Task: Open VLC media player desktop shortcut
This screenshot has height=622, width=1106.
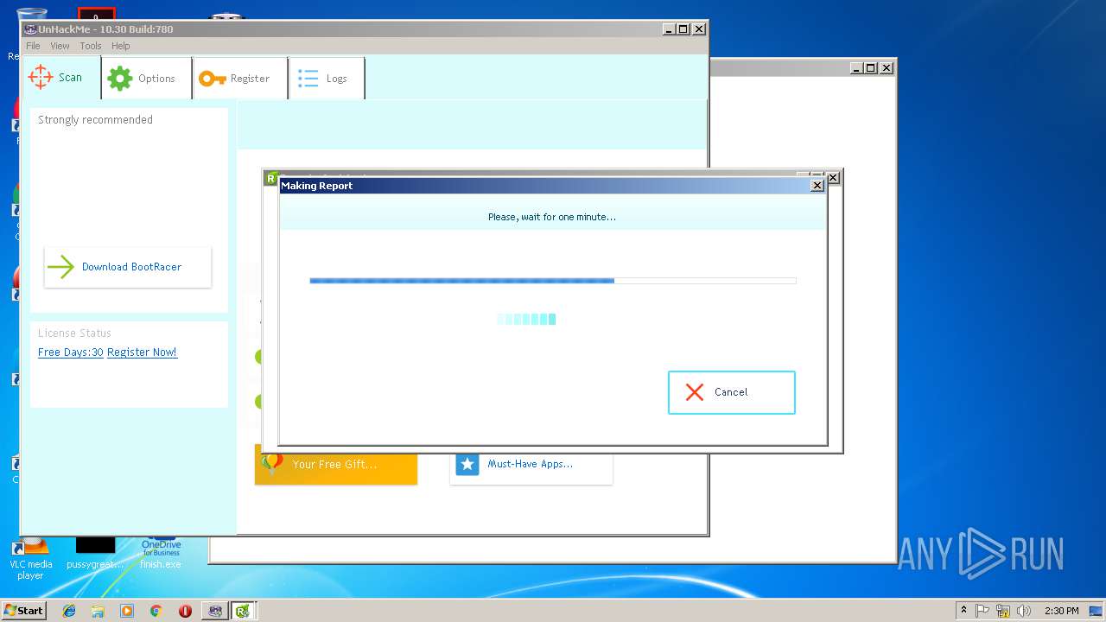Action: coord(30,557)
